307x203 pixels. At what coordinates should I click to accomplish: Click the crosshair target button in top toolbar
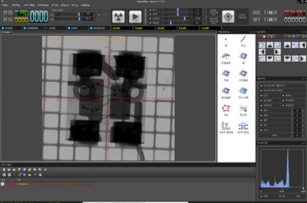tap(228, 16)
